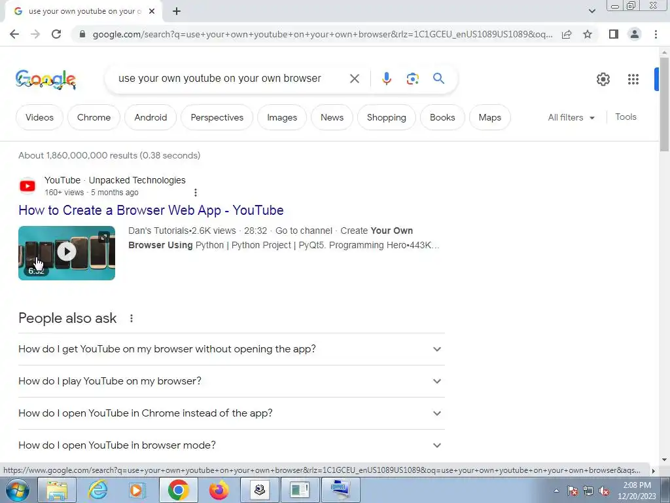670x503 pixels.
Task: Click the scrollbar down arrow
Action: pos(663,460)
